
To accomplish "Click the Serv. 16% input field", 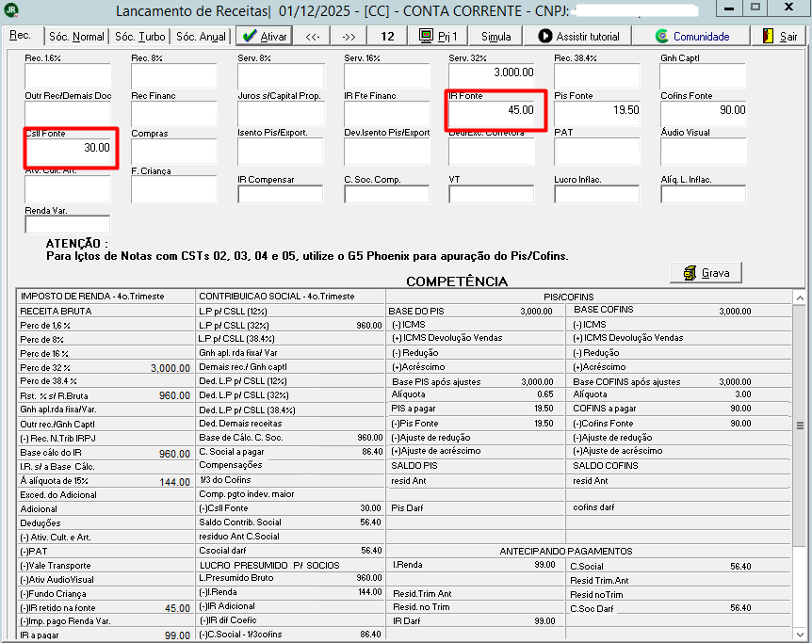I will point(387,75).
